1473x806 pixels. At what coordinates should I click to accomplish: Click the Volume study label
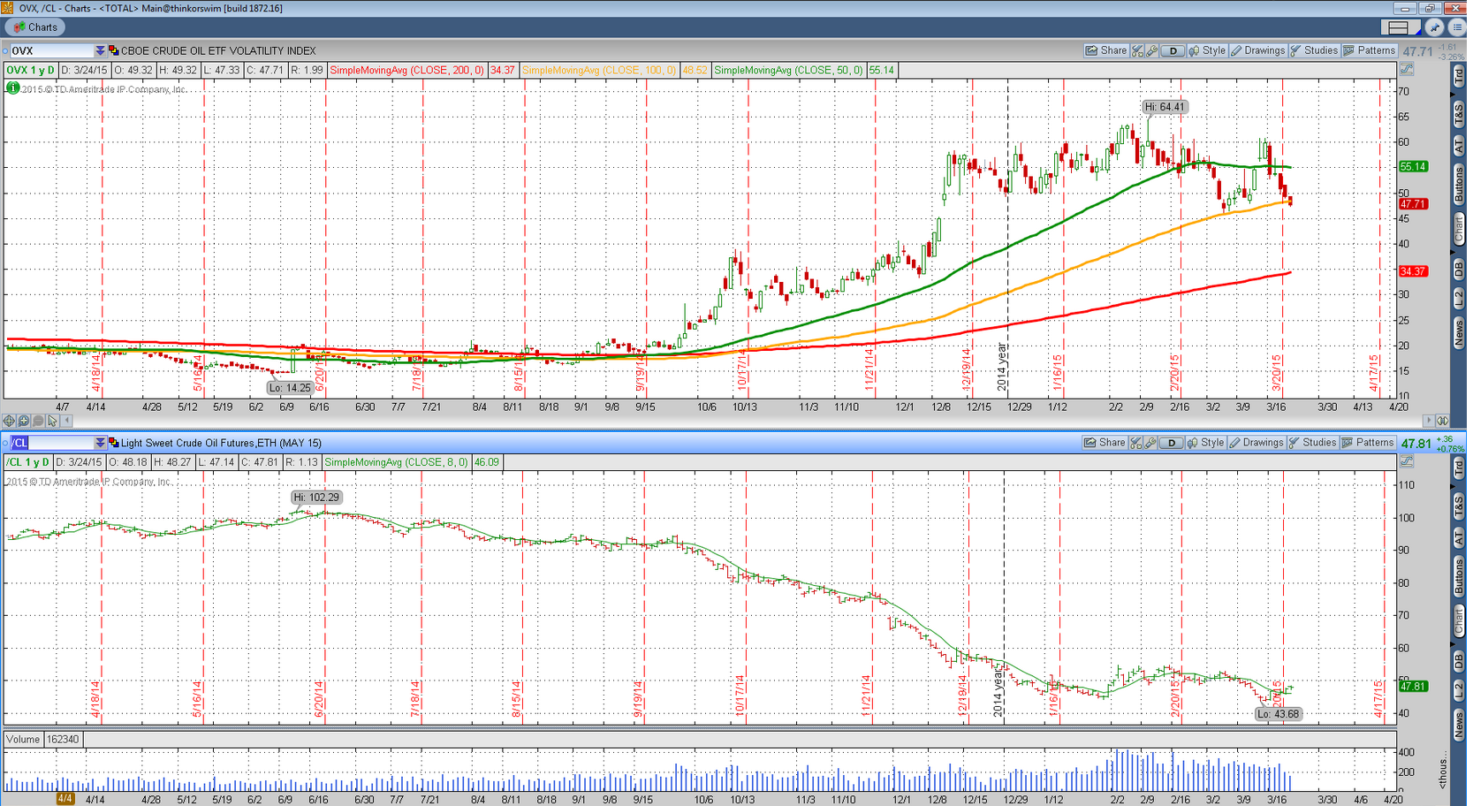[x=23, y=740]
